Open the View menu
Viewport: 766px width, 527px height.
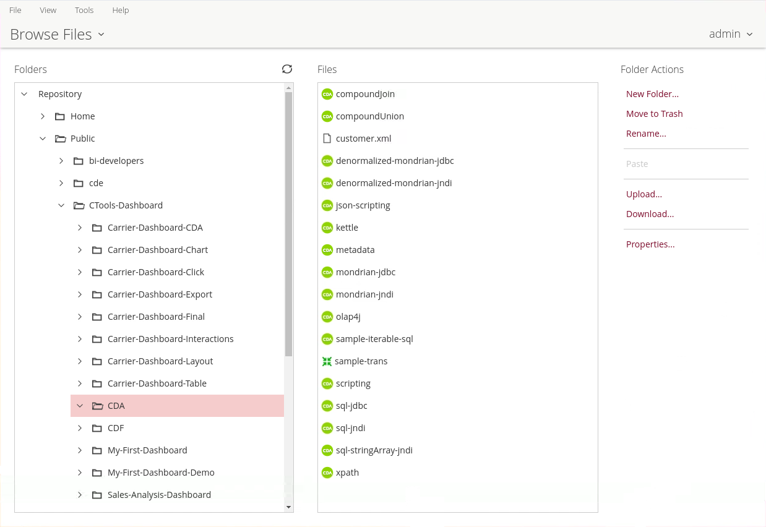click(48, 10)
